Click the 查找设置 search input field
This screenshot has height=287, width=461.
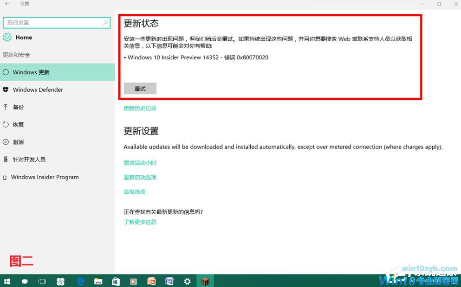51,22
